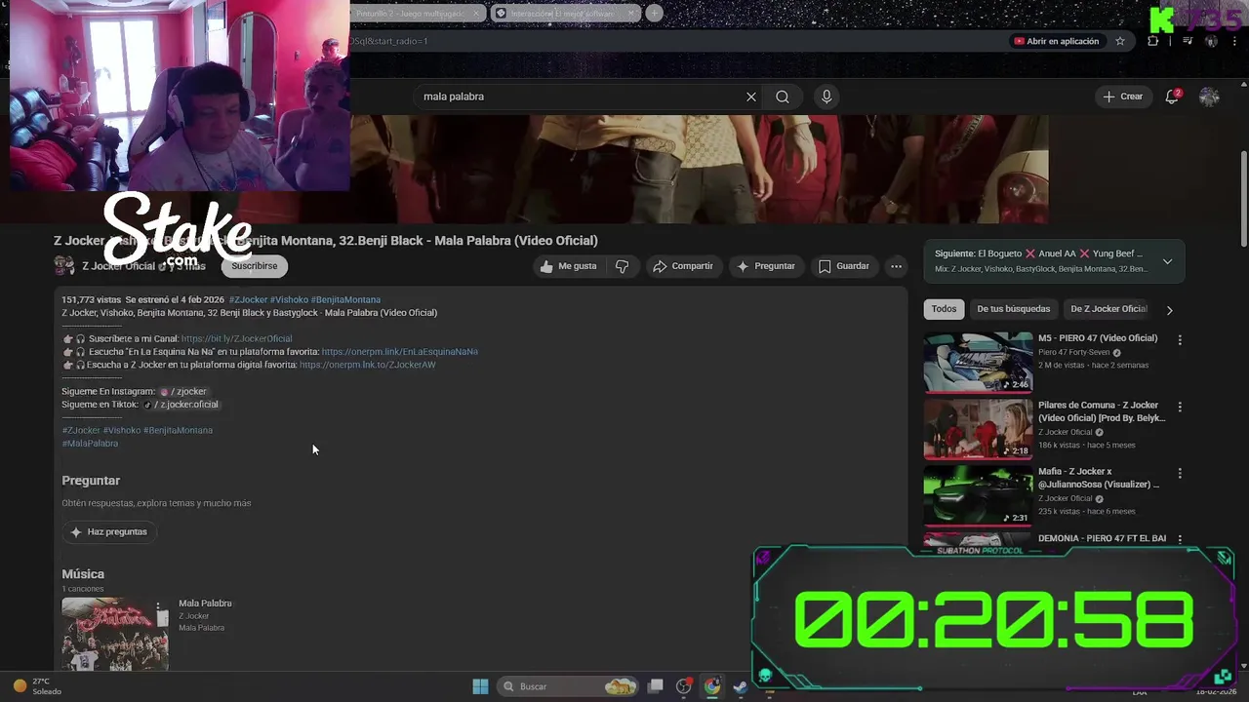Open the Instagram '/ zjocker' link
The image size is (1249, 702).
coord(182,391)
